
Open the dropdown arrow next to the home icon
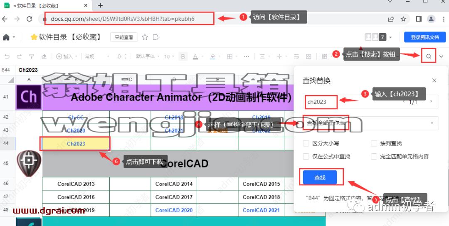[14, 37]
